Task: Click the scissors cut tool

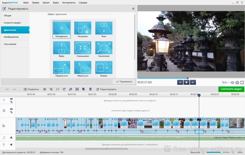Action: tap(45, 89)
